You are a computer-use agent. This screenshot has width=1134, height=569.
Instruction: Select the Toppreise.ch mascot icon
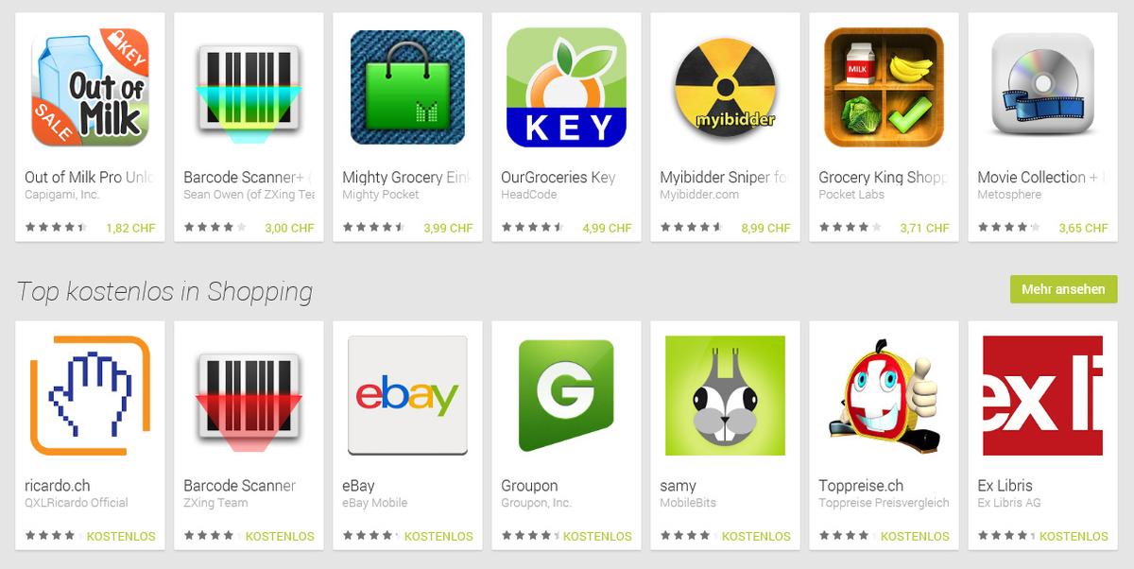click(884, 396)
